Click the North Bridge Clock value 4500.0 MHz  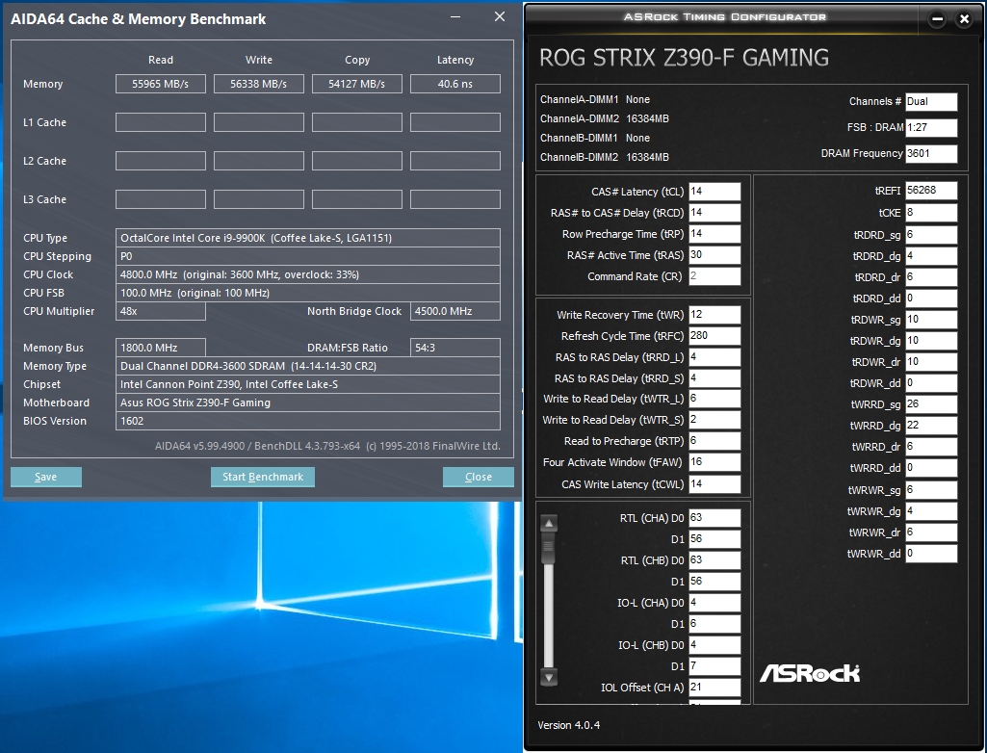pos(455,311)
